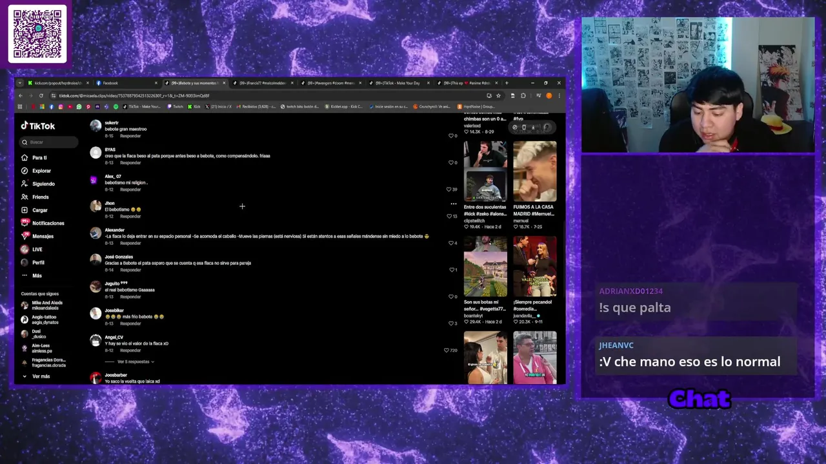Open the LIVE section
Viewport: 826px width, 464px height.
tap(32, 249)
